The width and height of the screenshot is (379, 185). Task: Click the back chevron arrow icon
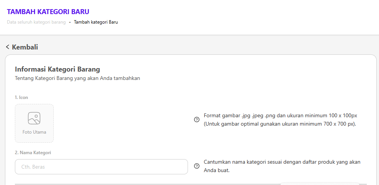[x=8, y=47]
